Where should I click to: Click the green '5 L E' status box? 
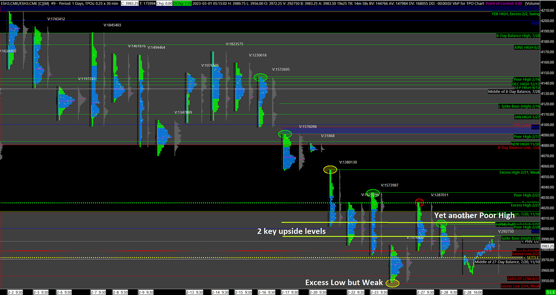click(550, 292)
